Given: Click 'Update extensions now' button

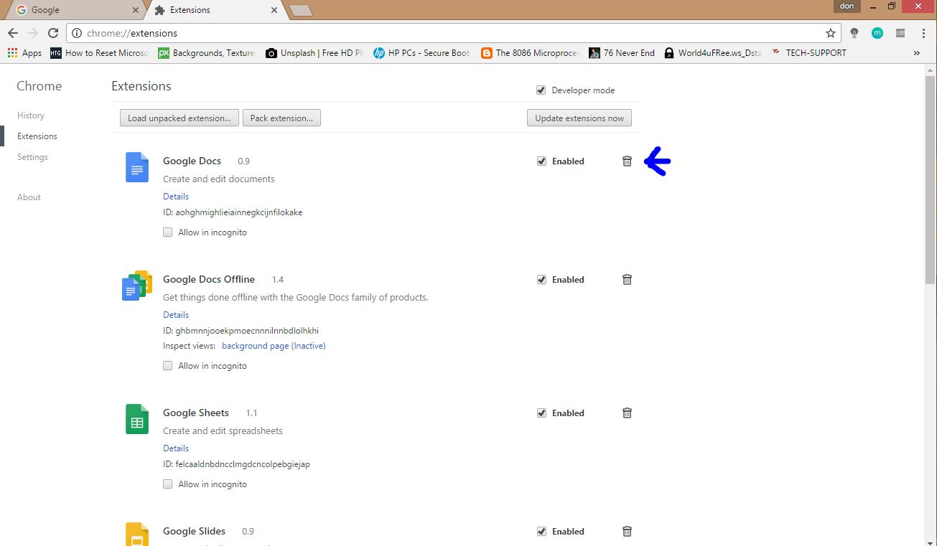Looking at the screenshot, I should click(579, 118).
